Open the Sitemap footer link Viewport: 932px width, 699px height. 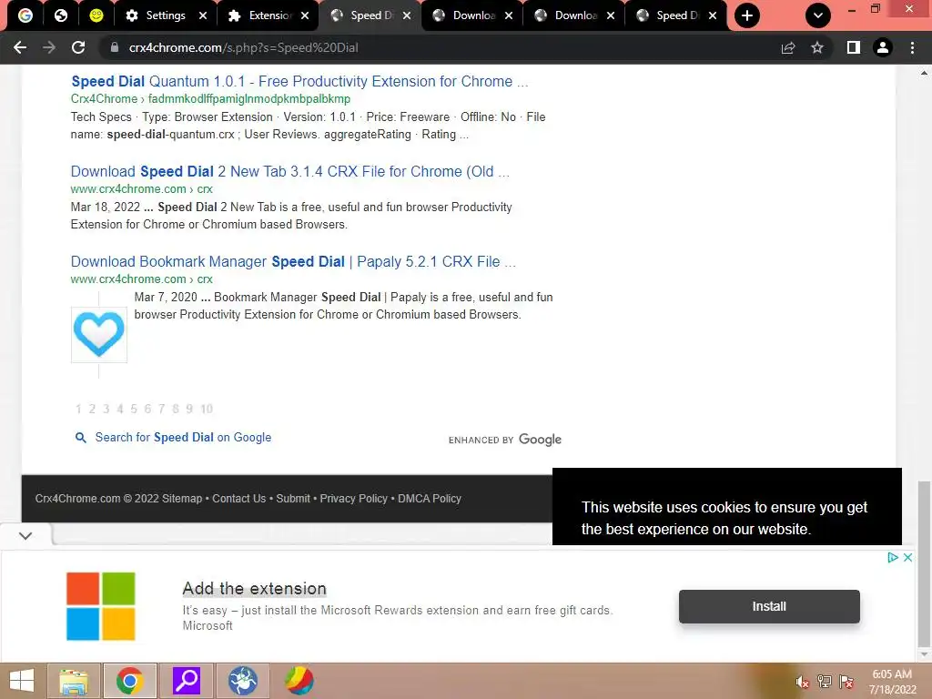point(181,499)
